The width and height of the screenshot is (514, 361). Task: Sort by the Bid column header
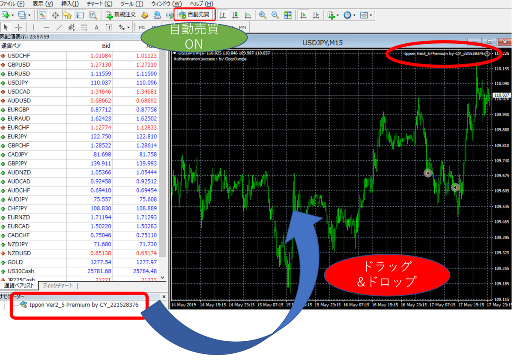click(90, 46)
